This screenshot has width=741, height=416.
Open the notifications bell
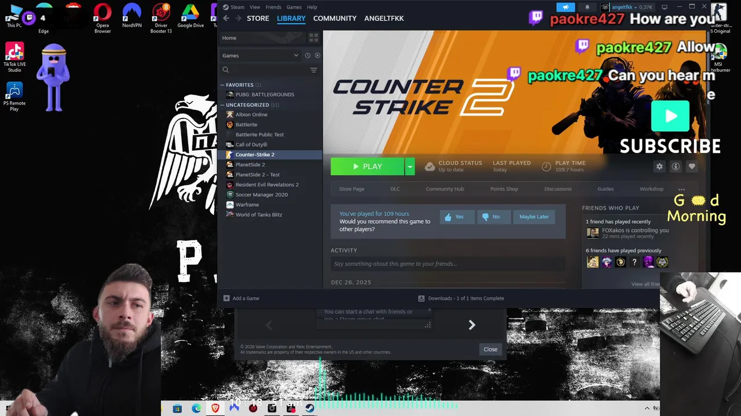(x=587, y=7)
